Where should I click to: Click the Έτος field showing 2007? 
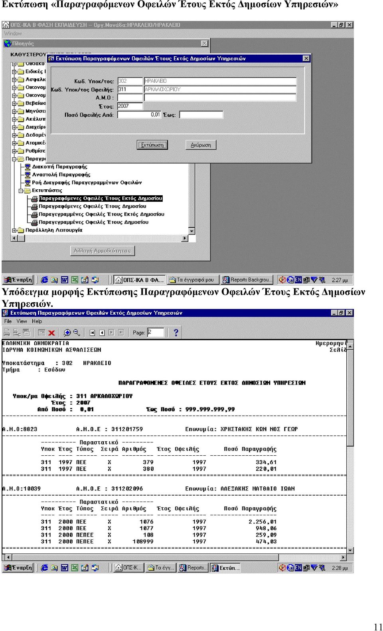[x=130, y=106]
